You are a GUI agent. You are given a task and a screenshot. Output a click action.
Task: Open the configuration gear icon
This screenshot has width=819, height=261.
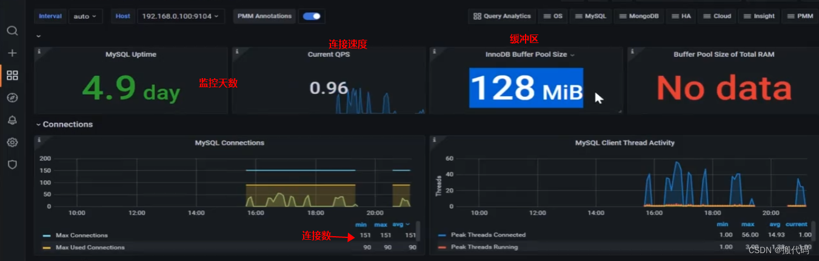[12, 142]
